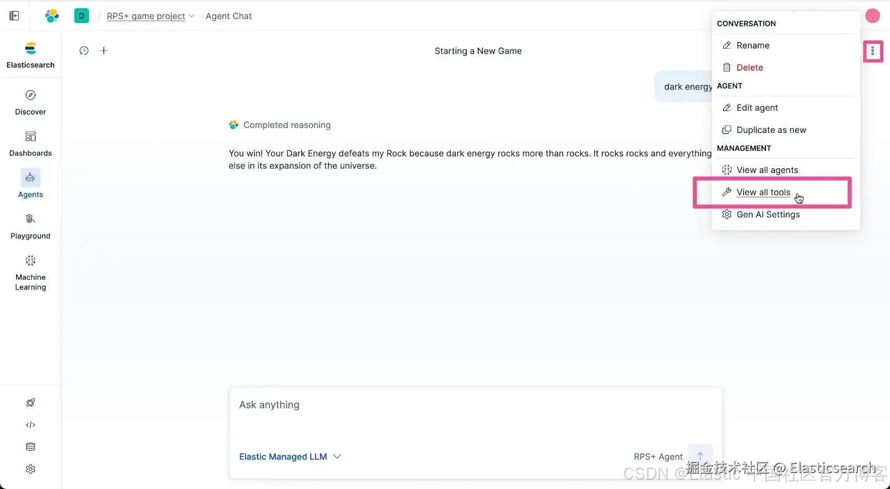The height and width of the screenshot is (489, 890).
Task: Start a new conversation with plus icon
Action: pyautogui.click(x=104, y=51)
